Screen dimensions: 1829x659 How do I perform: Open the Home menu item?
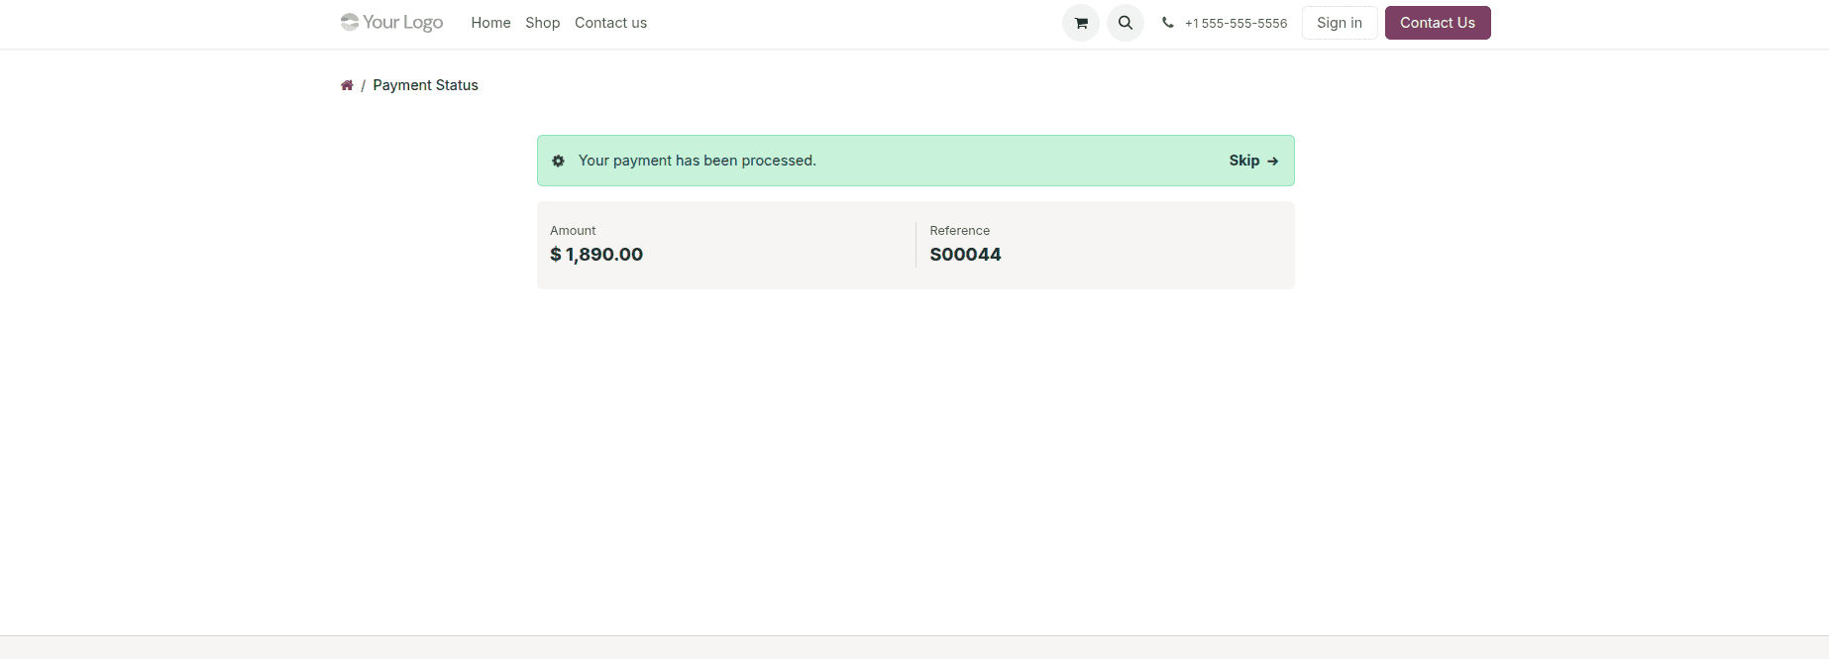pos(490,23)
